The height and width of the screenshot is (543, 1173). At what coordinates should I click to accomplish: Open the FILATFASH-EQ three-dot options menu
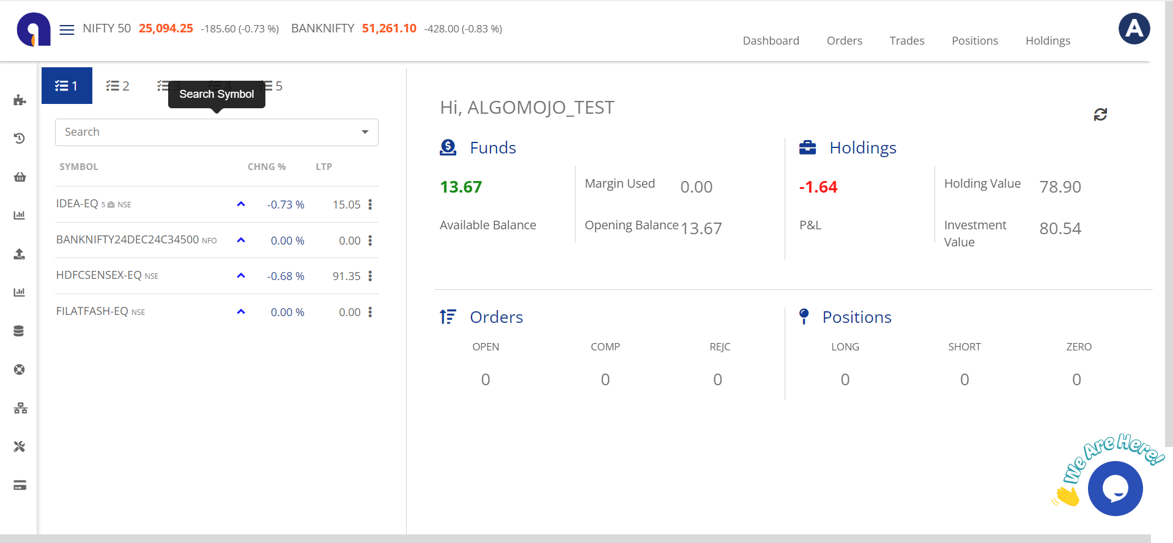(x=370, y=312)
